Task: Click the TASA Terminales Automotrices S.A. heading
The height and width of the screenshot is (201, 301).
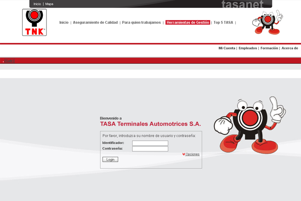Action: pyautogui.click(x=150, y=124)
